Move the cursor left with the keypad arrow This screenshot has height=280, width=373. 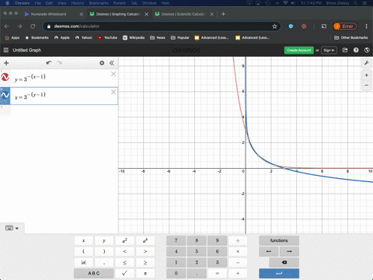tap(269, 251)
